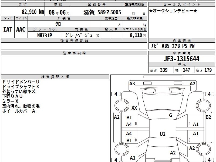
Task: Click registration number 滋賀 589マ5005
Action: point(102,12)
